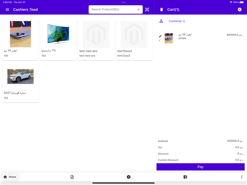Hold cart with pause icon in header
This screenshot has width=247, height=185.
click(240, 10)
